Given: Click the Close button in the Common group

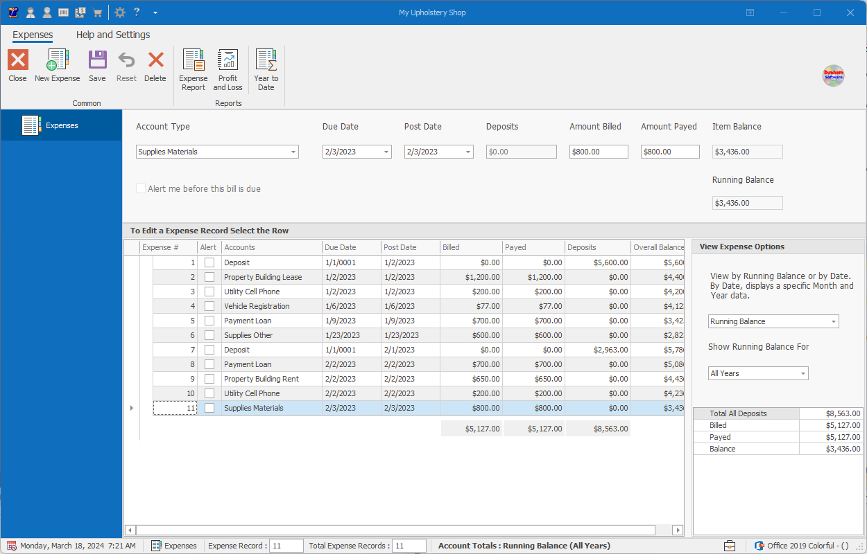Looking at the screenshot, I should click(x=17, y=67).
